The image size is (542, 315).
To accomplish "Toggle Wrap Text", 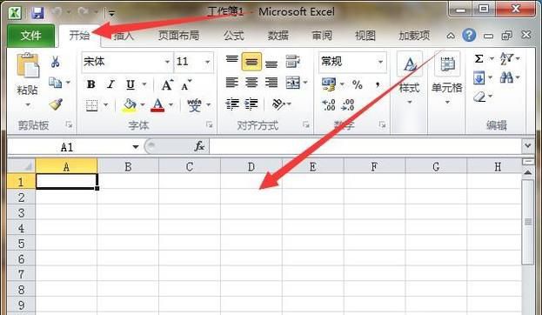I will click(293, 62).
